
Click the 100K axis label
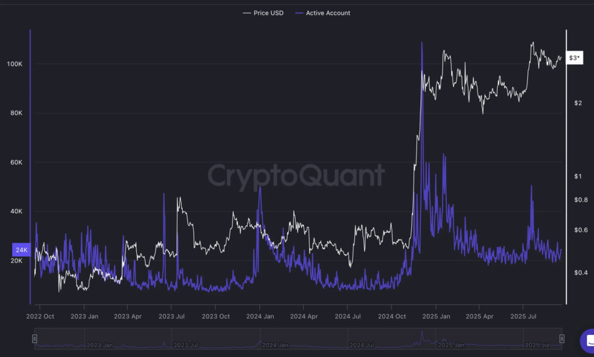pos(15,64)
